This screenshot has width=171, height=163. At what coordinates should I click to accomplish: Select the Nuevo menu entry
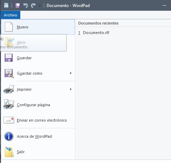point(38,27)
